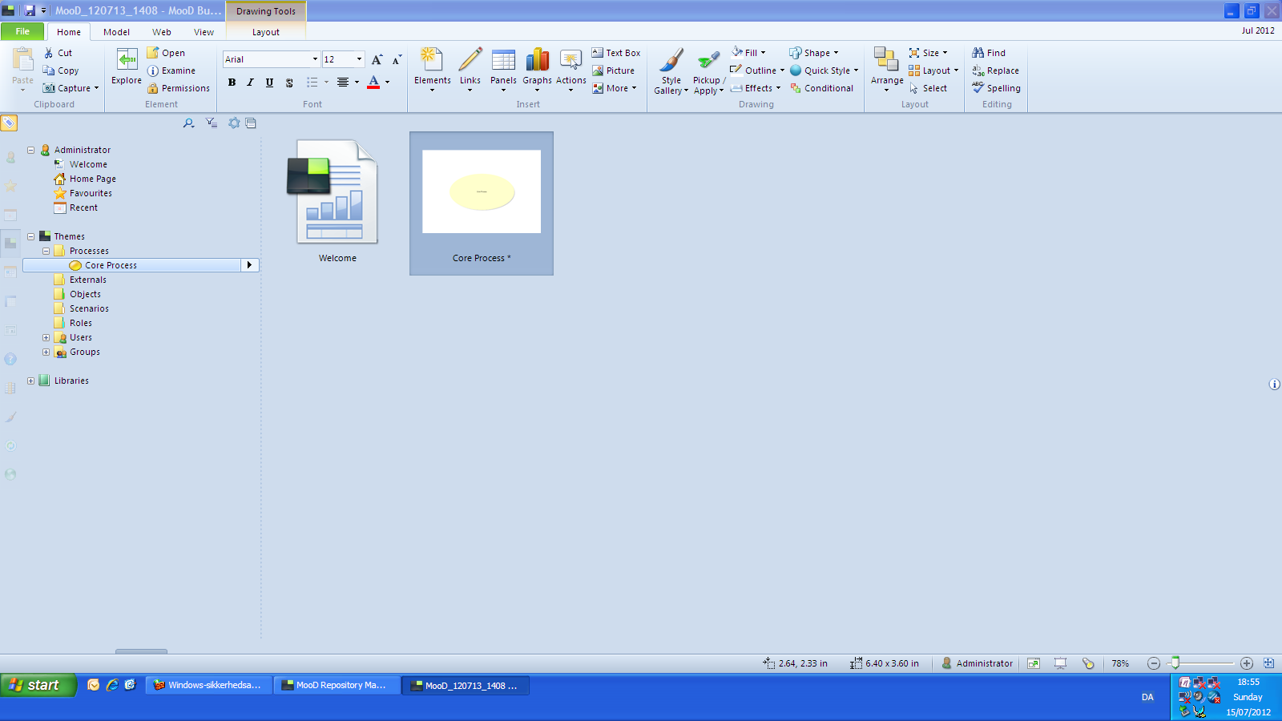Click the Links pencil icon

click(x=470, y=62)
